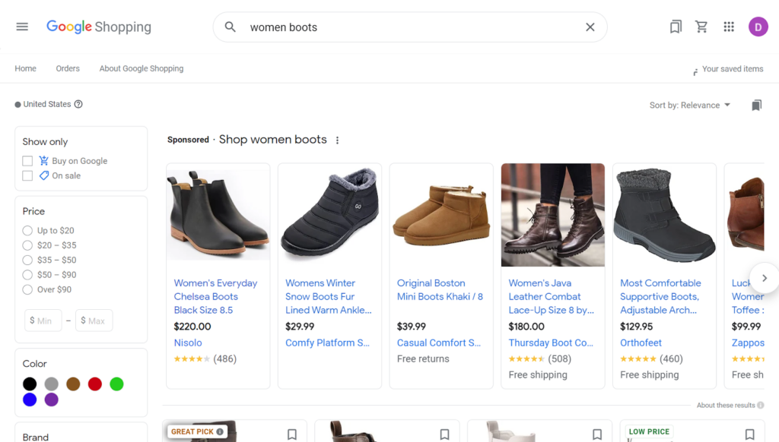Viewport: 779px width, 442px height.
Task: Open Most Comfortable Supportive Boots listing
Action: tap(660, 297)
